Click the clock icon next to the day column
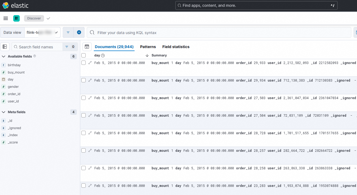 click(x=103, y=55)
